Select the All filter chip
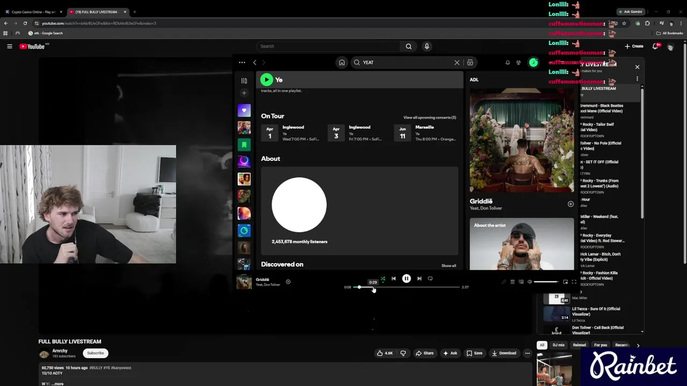The width and height of the screenshot is (687, 386). coord(542,345)
